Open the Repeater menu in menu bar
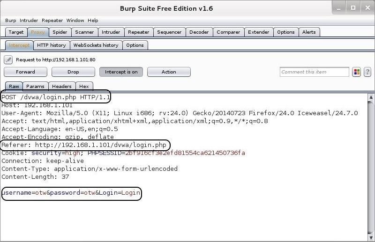Screen dimensions: 375x242 (x=52, y=21)
